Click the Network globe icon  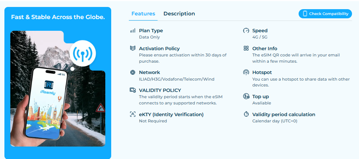point(133,73)
